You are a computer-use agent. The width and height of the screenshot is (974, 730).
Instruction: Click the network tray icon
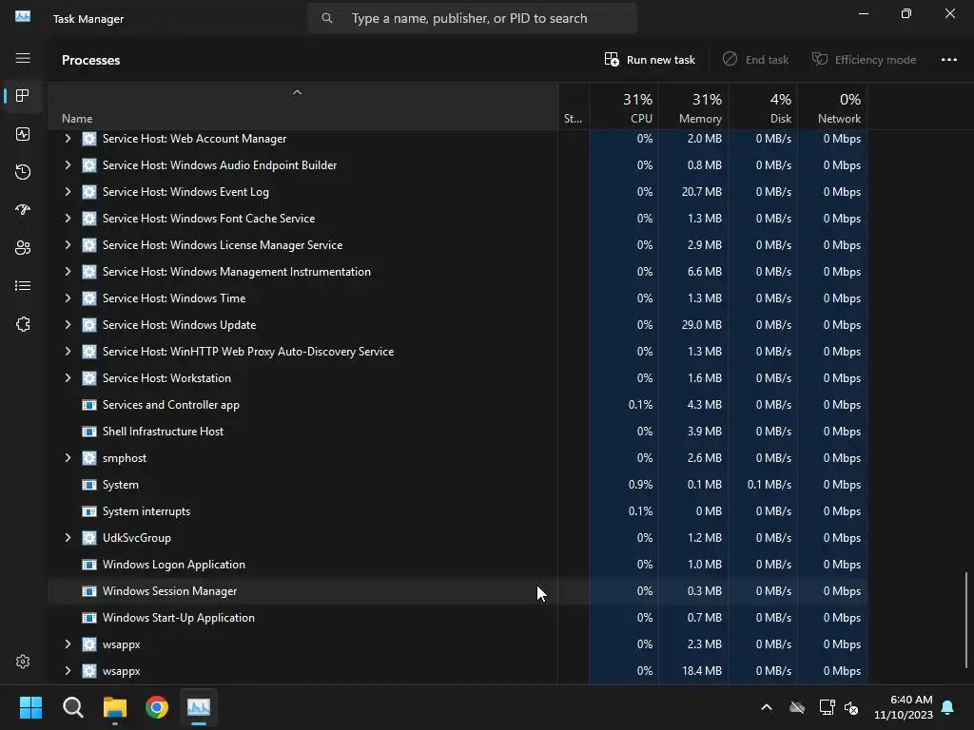click(x=827, y=707)
